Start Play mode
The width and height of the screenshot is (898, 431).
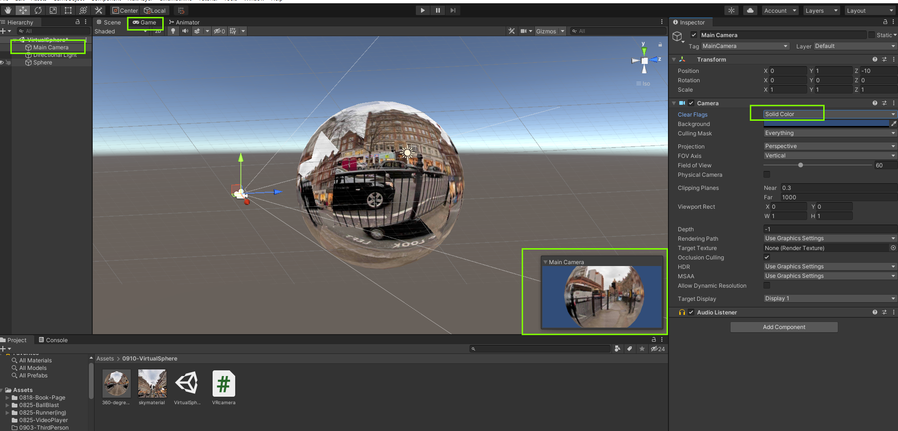pos(422,10)
